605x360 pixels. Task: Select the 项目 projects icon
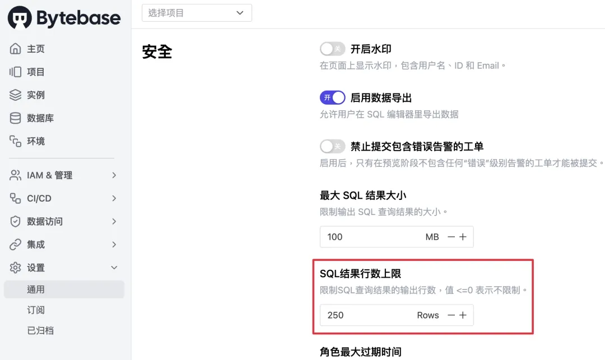pyautogui.click(x=16, y=72)
